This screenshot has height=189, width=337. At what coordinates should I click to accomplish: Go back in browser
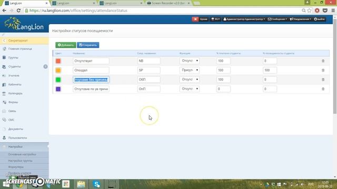(x=4, y=10)
